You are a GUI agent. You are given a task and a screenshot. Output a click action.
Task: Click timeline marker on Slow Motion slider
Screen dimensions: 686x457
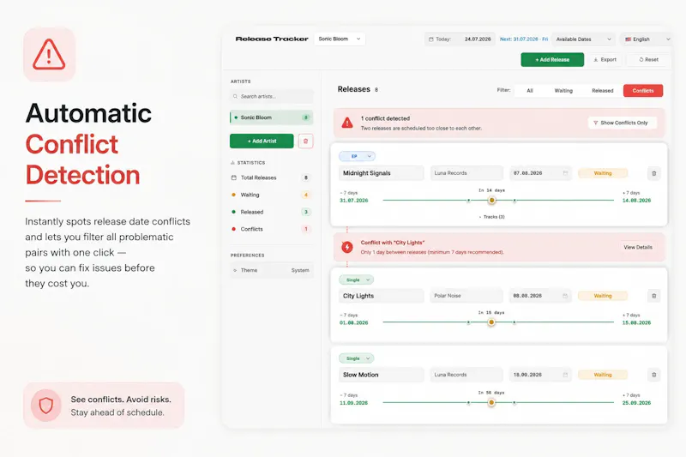pyautogui.click(x=491, y=402)
